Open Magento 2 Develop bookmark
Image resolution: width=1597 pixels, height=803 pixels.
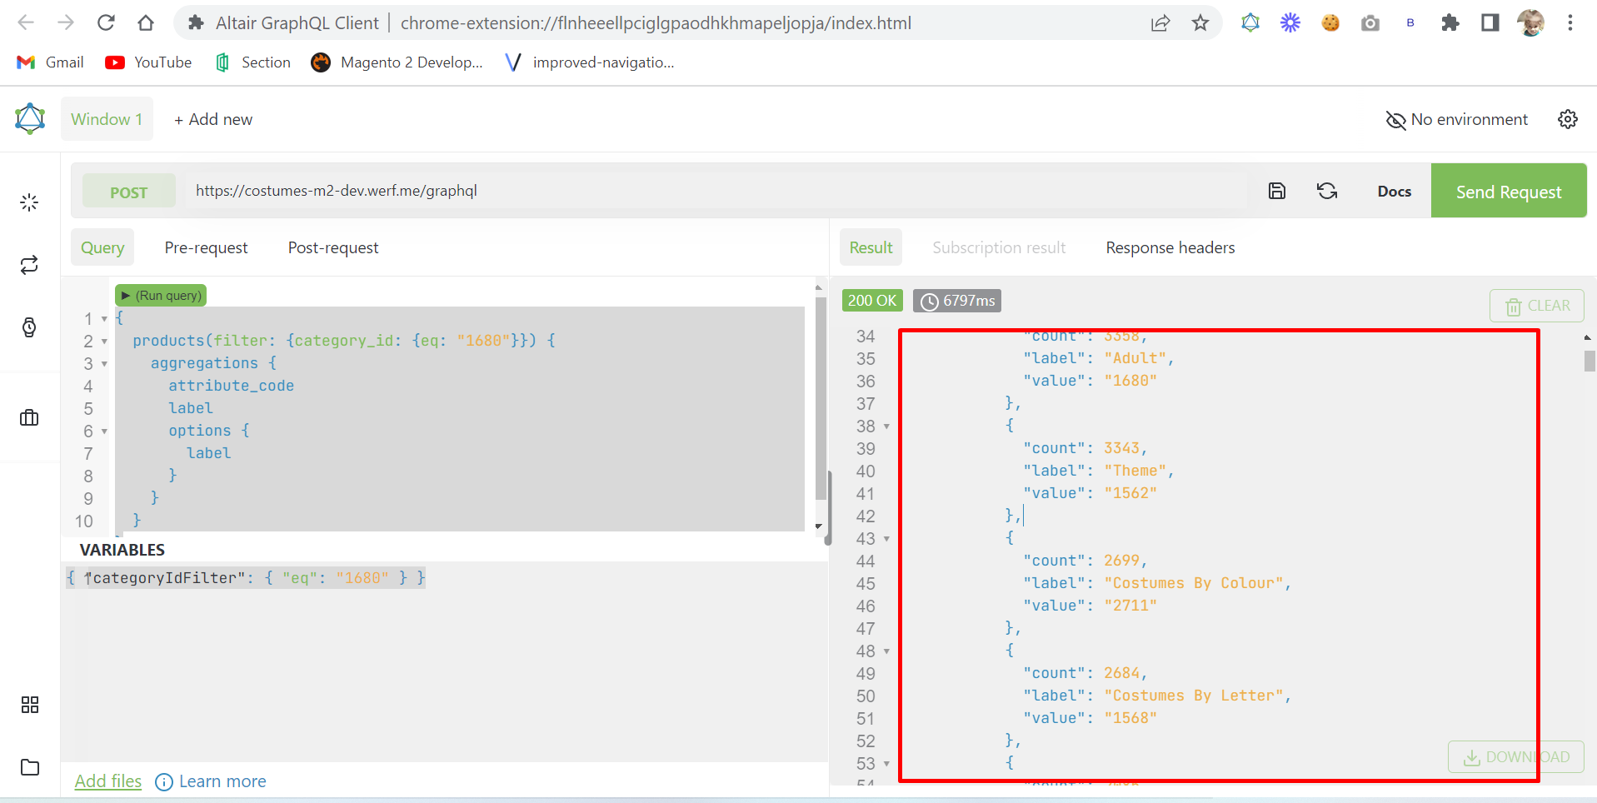[397, 62]
